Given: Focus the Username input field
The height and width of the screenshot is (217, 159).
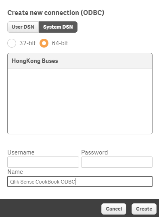Looking at the screenshot, I should point(43,162).
